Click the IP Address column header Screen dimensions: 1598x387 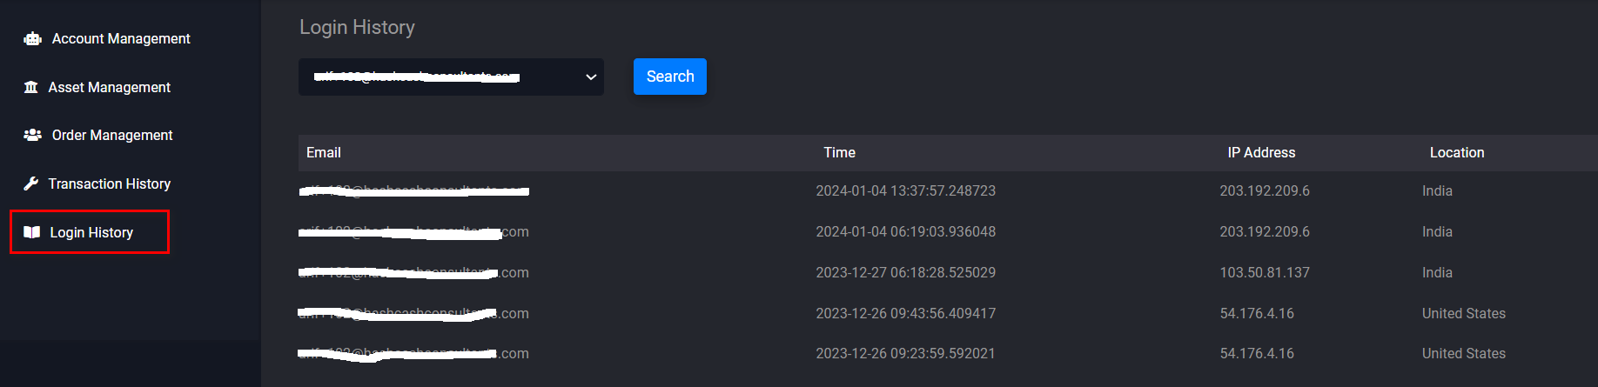[x=1261, y=152]
